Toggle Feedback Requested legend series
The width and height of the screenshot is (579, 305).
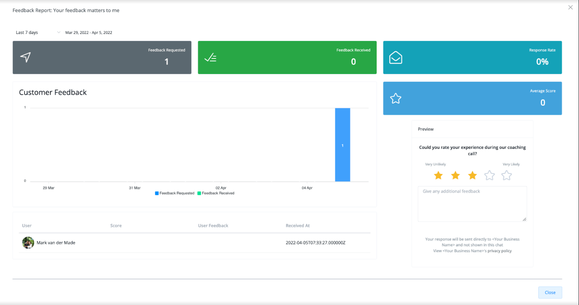(x=175, y=193)
